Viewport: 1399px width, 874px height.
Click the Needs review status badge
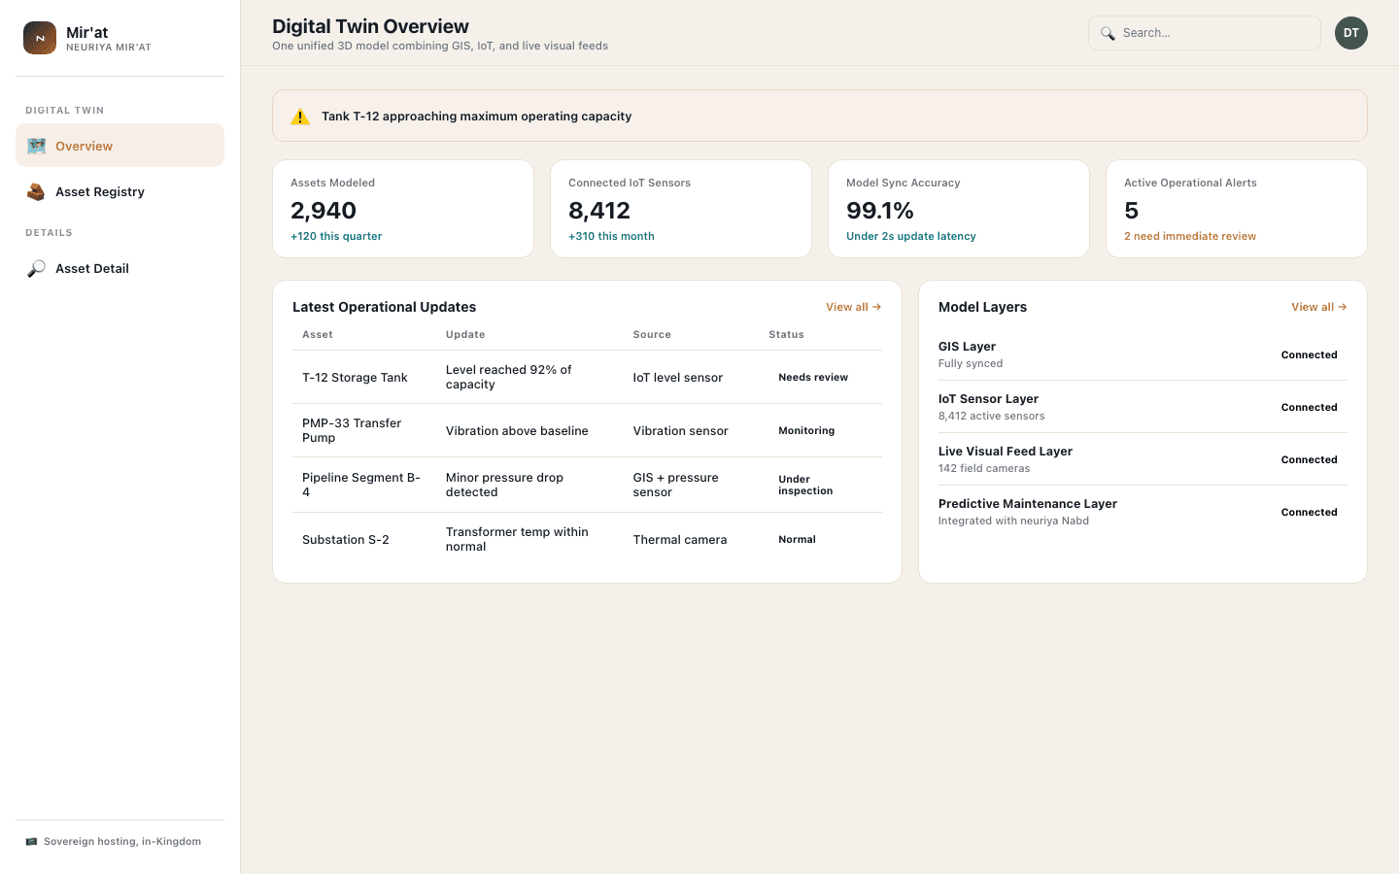pyautogui.click(x=813, y=377)
